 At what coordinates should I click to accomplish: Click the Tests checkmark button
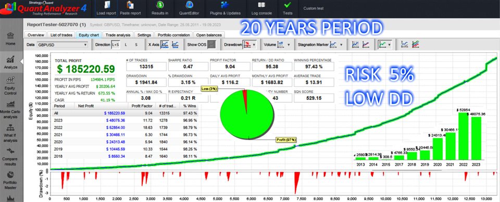click(x=287, y=9)
